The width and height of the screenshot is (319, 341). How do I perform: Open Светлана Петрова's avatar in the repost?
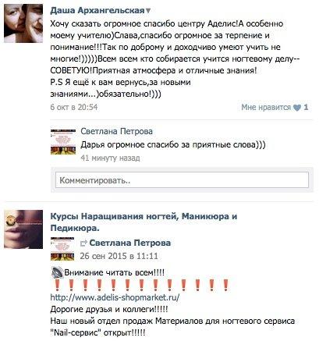click(x=62, y=249)
